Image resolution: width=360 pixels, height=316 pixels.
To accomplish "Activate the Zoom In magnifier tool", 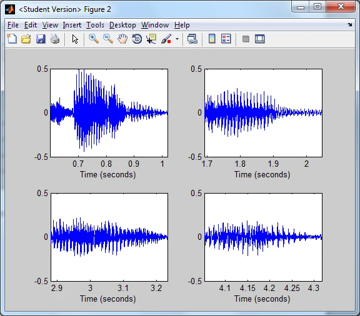I will [x=94, y=39].
